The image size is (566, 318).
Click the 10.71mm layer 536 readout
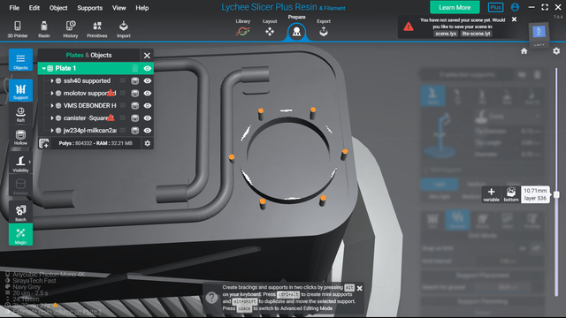535,194
